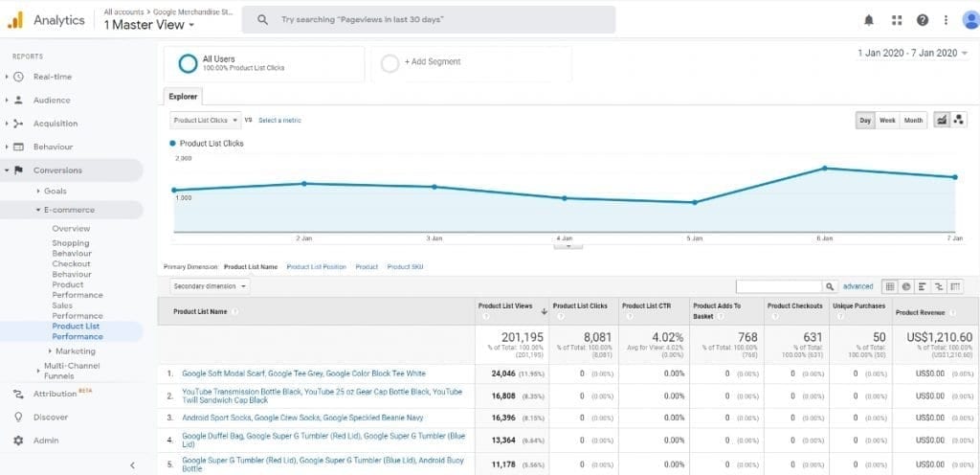Click the Attribution icon in sidebar

click(x=19, y=394)
